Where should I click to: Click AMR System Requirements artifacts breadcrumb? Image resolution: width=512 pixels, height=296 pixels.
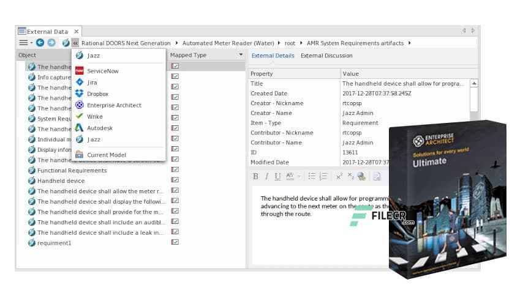[355, 43]
